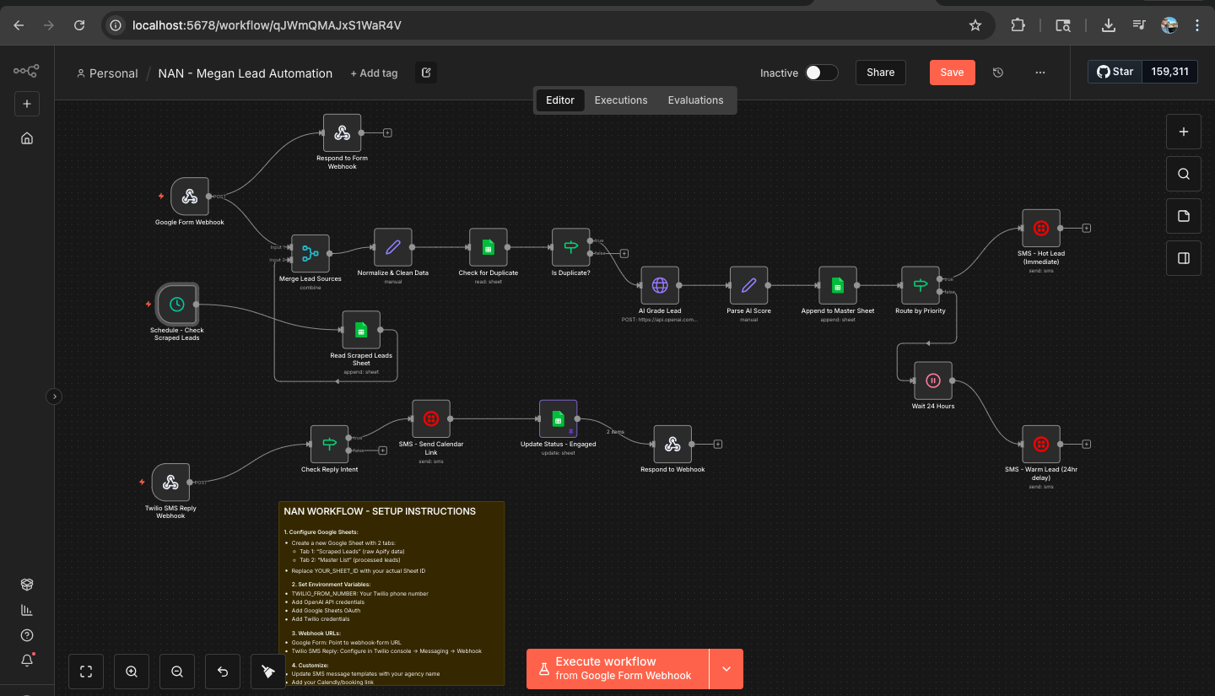Activate the workflow using the Inactive toggle
The height and width of the screenshot is (696, 1215).
pyautogui.click(x=823, y=73)
